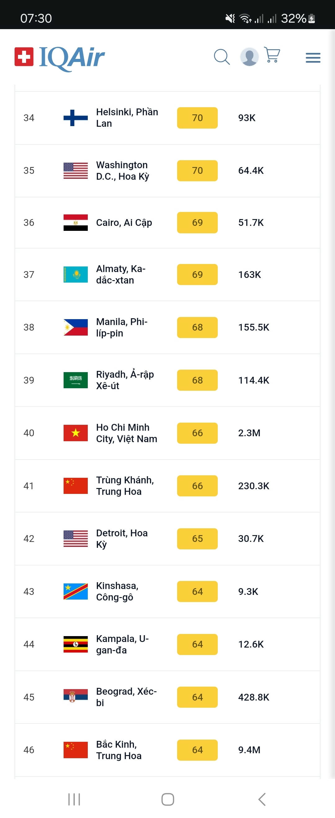This screenshot has width=335, height=818.
Task: Open Bắc Kinh, Trung Hoa entry
Action: (118, 750)
